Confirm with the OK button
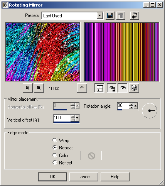This screenshot has height=186, width=165. [x=52, y=177]
